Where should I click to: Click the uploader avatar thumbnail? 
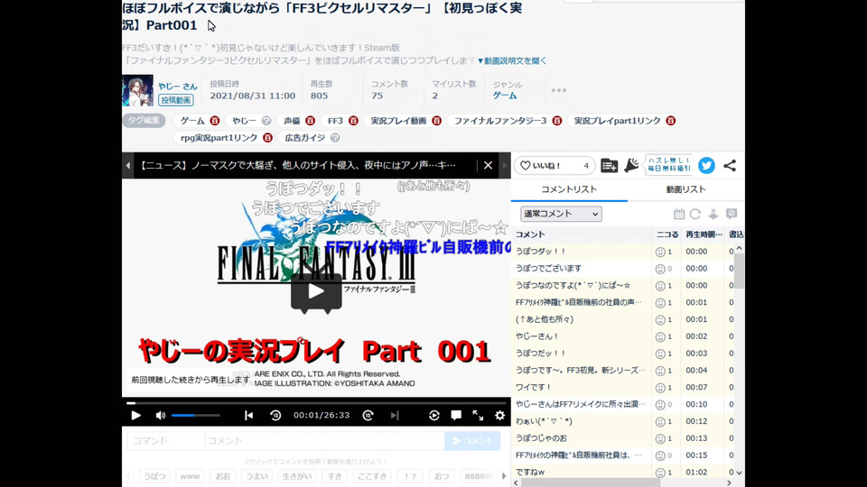(x=137, y=90)
